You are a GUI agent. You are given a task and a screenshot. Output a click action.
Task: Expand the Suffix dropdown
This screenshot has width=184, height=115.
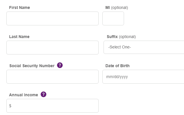[x=144, y=47]
